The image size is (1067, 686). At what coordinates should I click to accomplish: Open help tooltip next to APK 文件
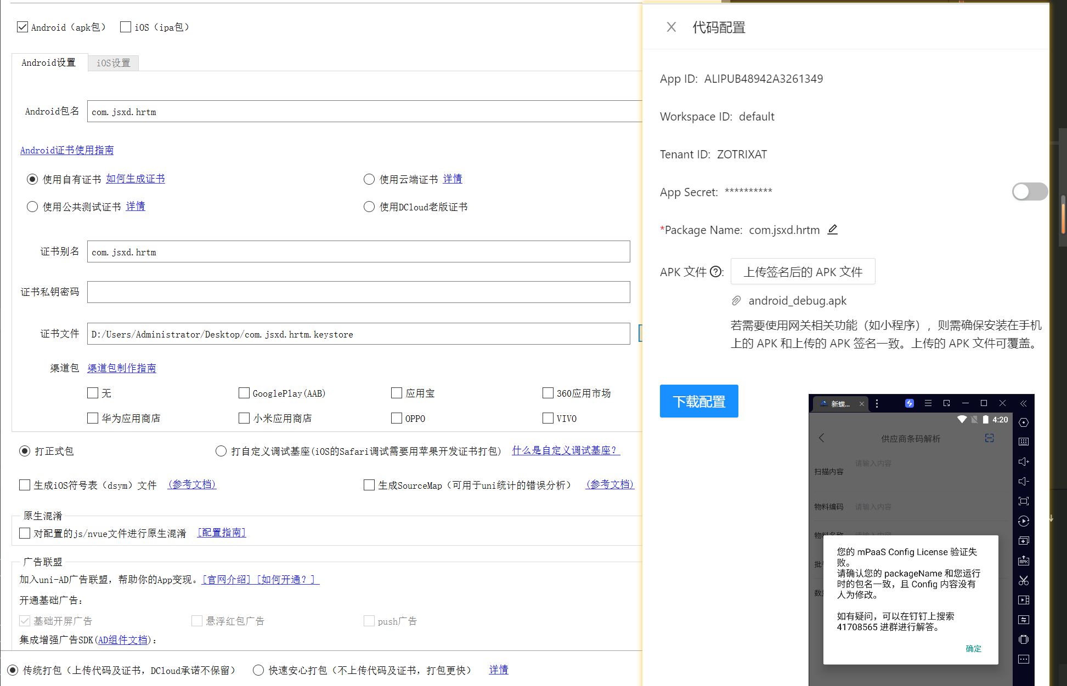pyautogui.click(x=716, y=272)
